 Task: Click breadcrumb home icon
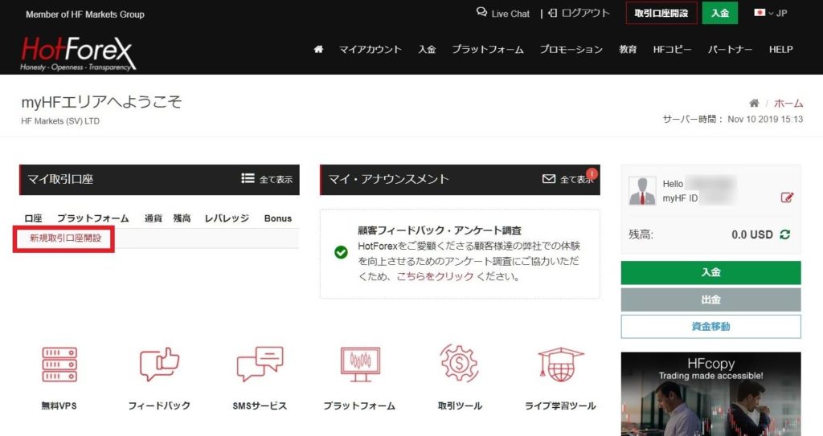pos(754,103)
